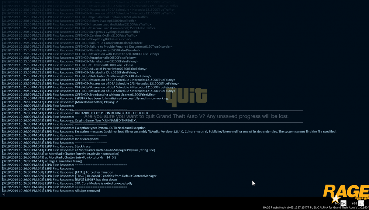Click the 'Inner exceptions:' log line
Screen dimensions: 369x210
51,139
